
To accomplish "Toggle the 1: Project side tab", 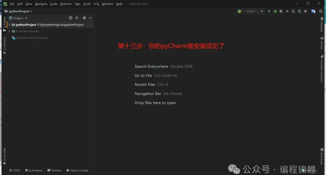I will (4, 24).
